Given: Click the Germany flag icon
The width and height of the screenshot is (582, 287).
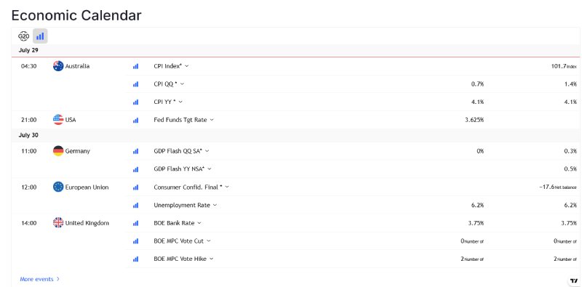Looking at the screenshot, I should [58, 151].
